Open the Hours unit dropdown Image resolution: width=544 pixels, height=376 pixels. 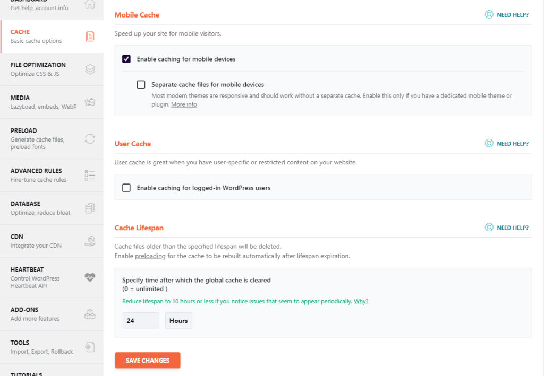click(x=178, y=320)
